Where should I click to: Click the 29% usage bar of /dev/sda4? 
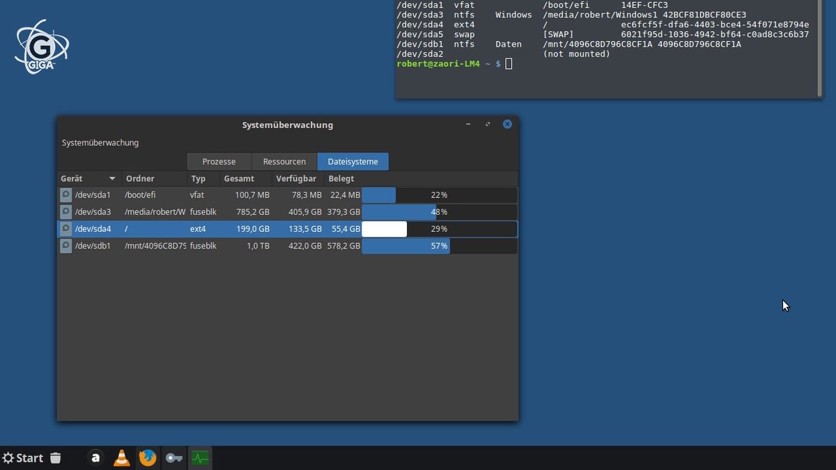439,228
